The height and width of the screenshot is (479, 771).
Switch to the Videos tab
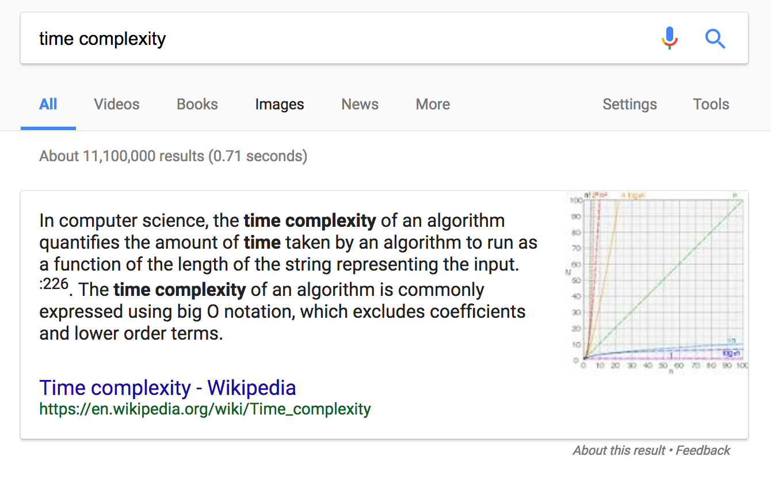click(x=117, y=104)
